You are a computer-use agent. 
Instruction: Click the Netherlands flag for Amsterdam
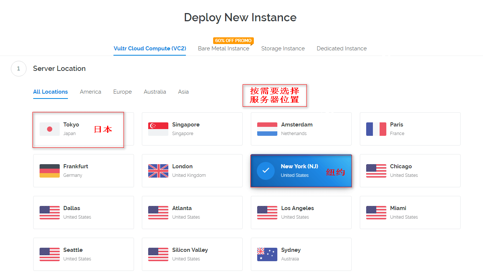pyautogui.click(x=267, y=129)
